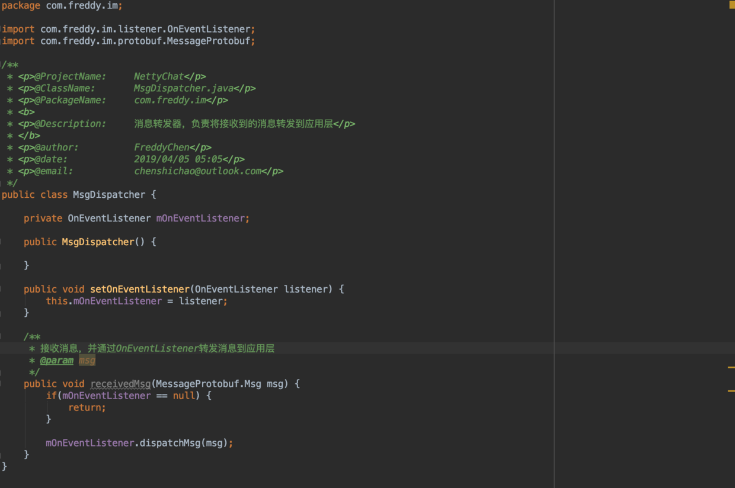Viewport: 735px width, 488px height.
Task: Click the upper yellow warning stripe marker
Action: (x=731, y=368)
